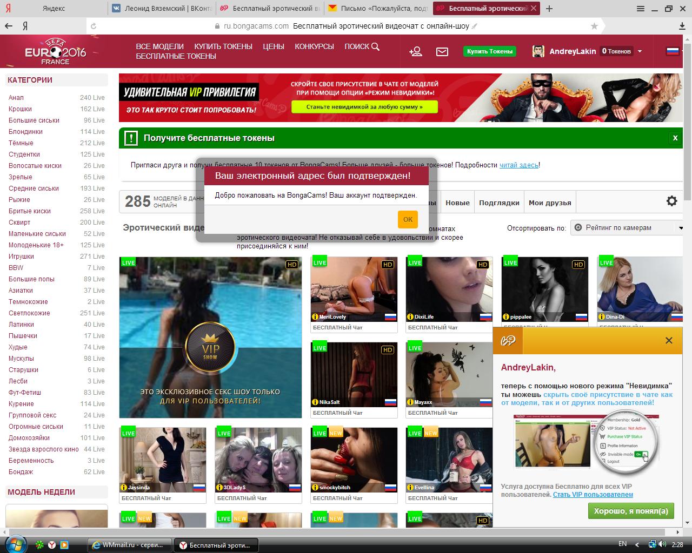
Task: Click the AndreyLakin username in the header
Action: (573, 51)
